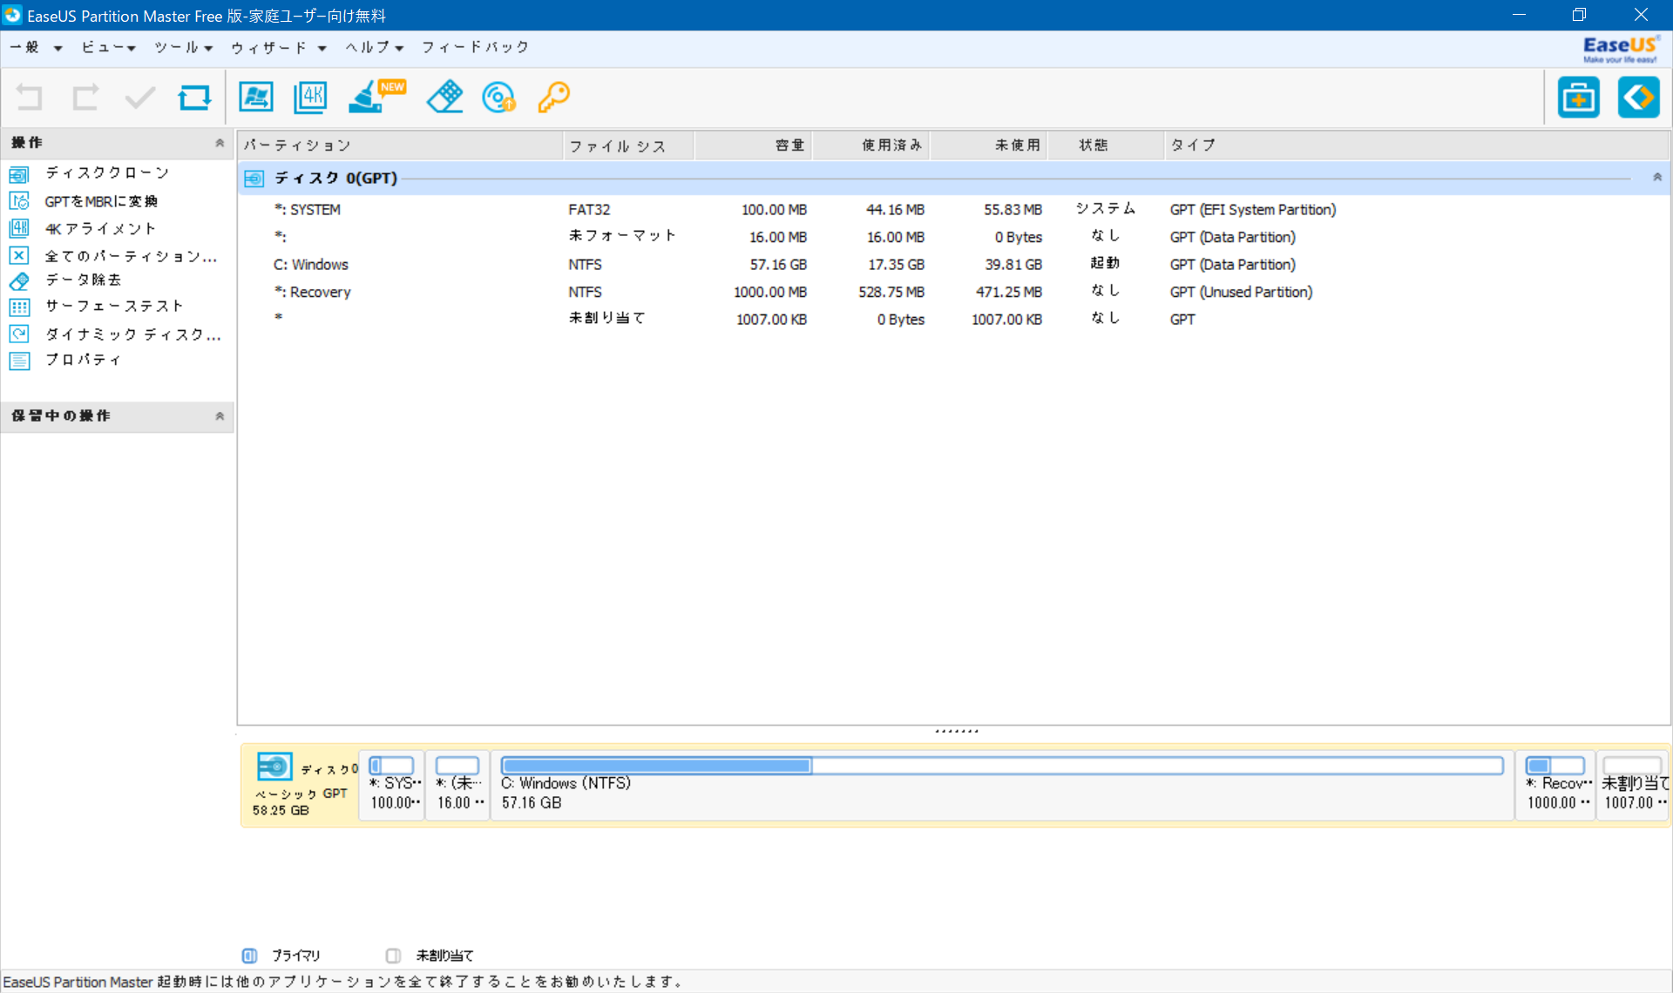The height and width of the screenshot is (993, 1673).
Task: Open the ウィザード menu
Action: pos(279,47)
